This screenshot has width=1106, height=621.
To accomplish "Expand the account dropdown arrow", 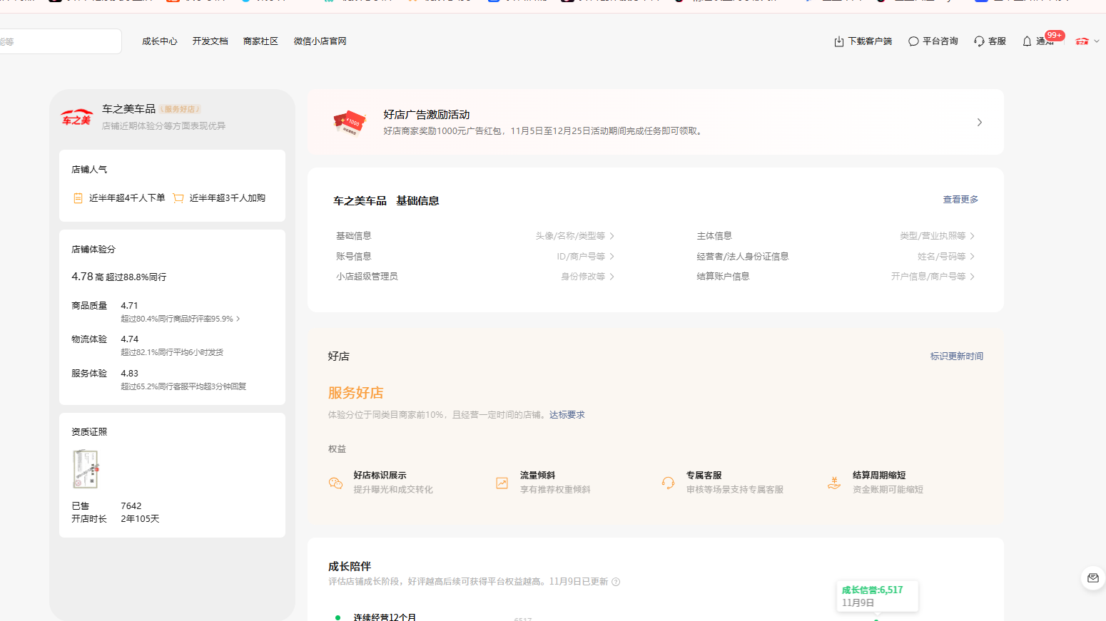I will [x=1097, y=41].
